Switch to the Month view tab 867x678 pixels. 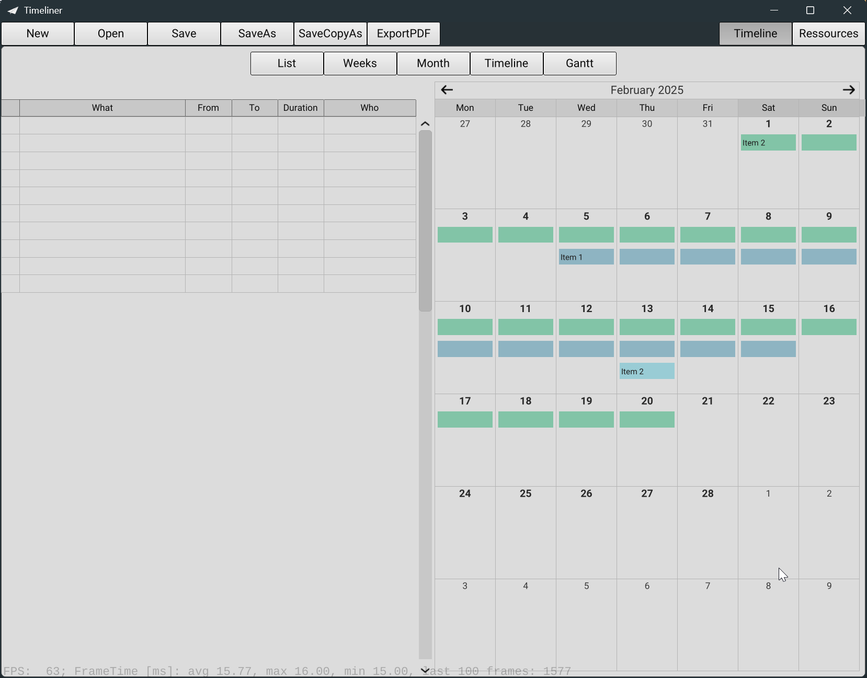pos(433,63)
